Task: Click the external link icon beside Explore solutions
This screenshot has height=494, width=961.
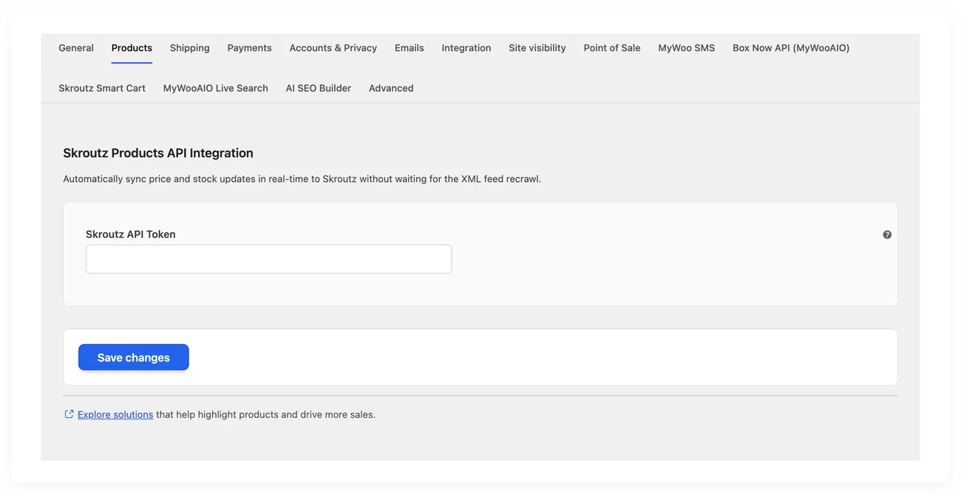Action: (x=69, y=414)
